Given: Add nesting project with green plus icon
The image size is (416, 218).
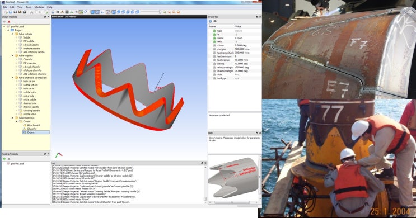Looking at the screenshot, I should click(4, 159).
